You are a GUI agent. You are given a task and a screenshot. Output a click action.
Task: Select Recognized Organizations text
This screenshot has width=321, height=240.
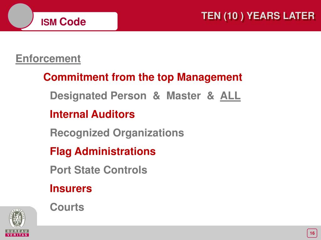click(x=117, y=133)
